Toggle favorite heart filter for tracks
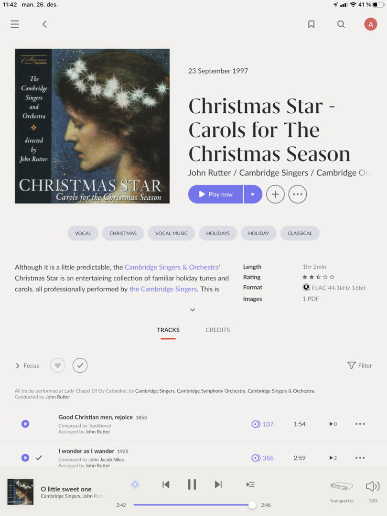This screenshot has height=516, width=387. click(x=58, y=365)
